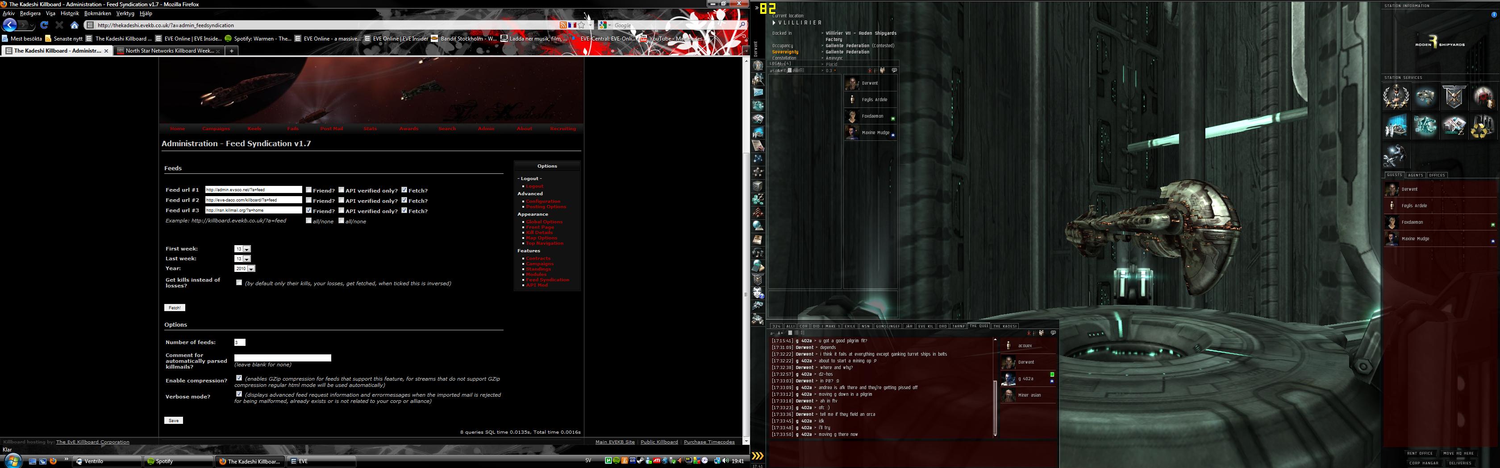Reload the page in Firefox
1500x468 pixels.
coord(44,25)
